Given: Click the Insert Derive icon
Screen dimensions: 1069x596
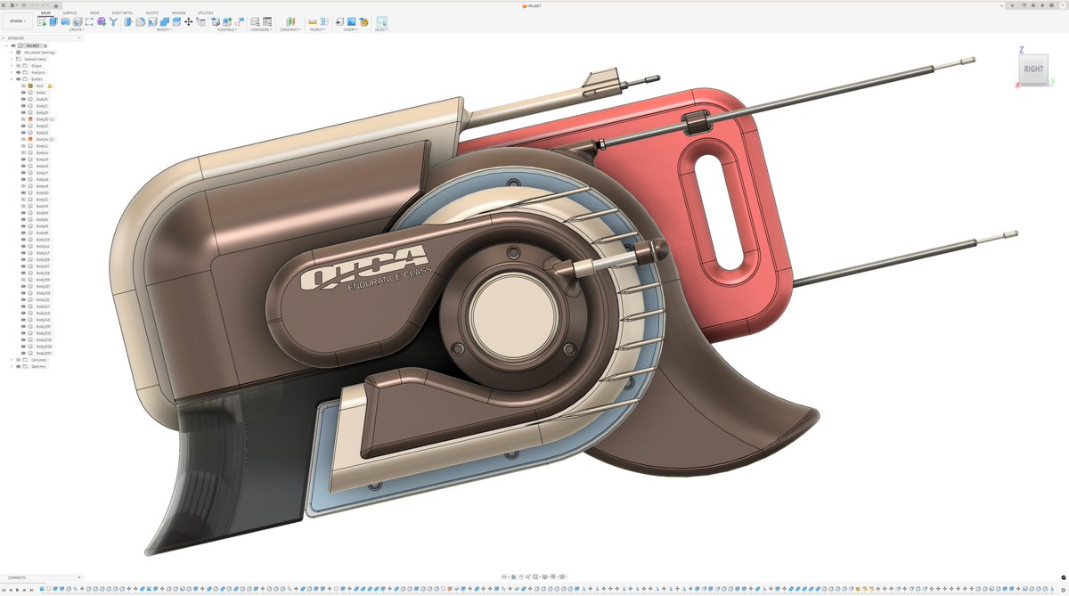Looking at the screenshot, I should tap(339, 21).
